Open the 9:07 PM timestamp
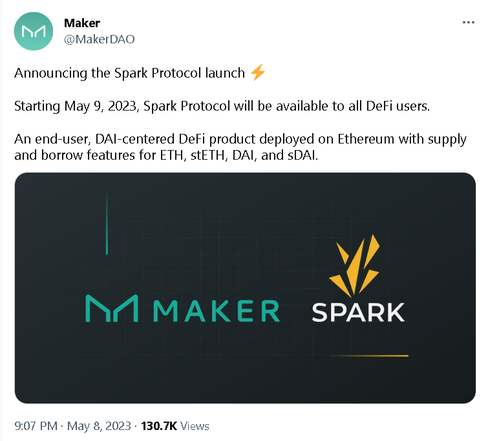Viewport: 488px width, 441px height. coord(36,425)
